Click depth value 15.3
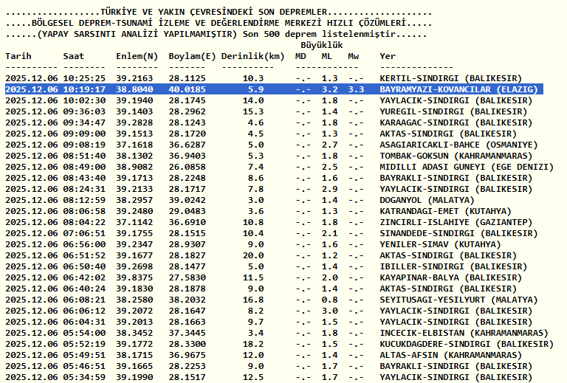 (253, 111)
